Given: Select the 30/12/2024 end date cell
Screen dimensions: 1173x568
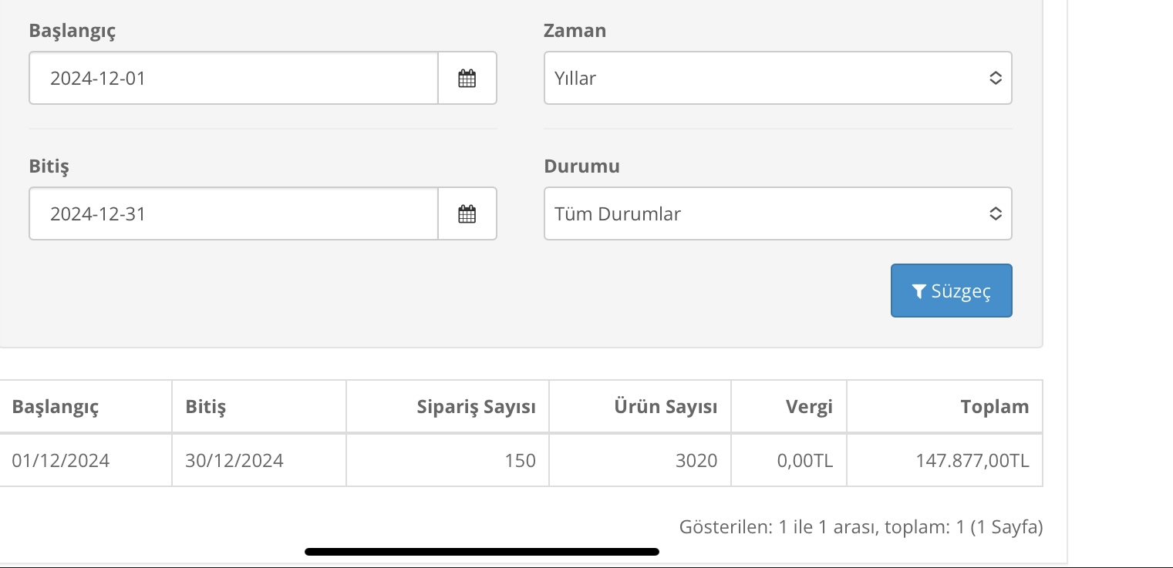Looking at the screenshot, I should [x=259, y=460].
